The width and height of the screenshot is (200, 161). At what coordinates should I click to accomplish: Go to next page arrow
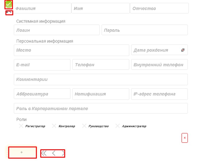point(63,153)
